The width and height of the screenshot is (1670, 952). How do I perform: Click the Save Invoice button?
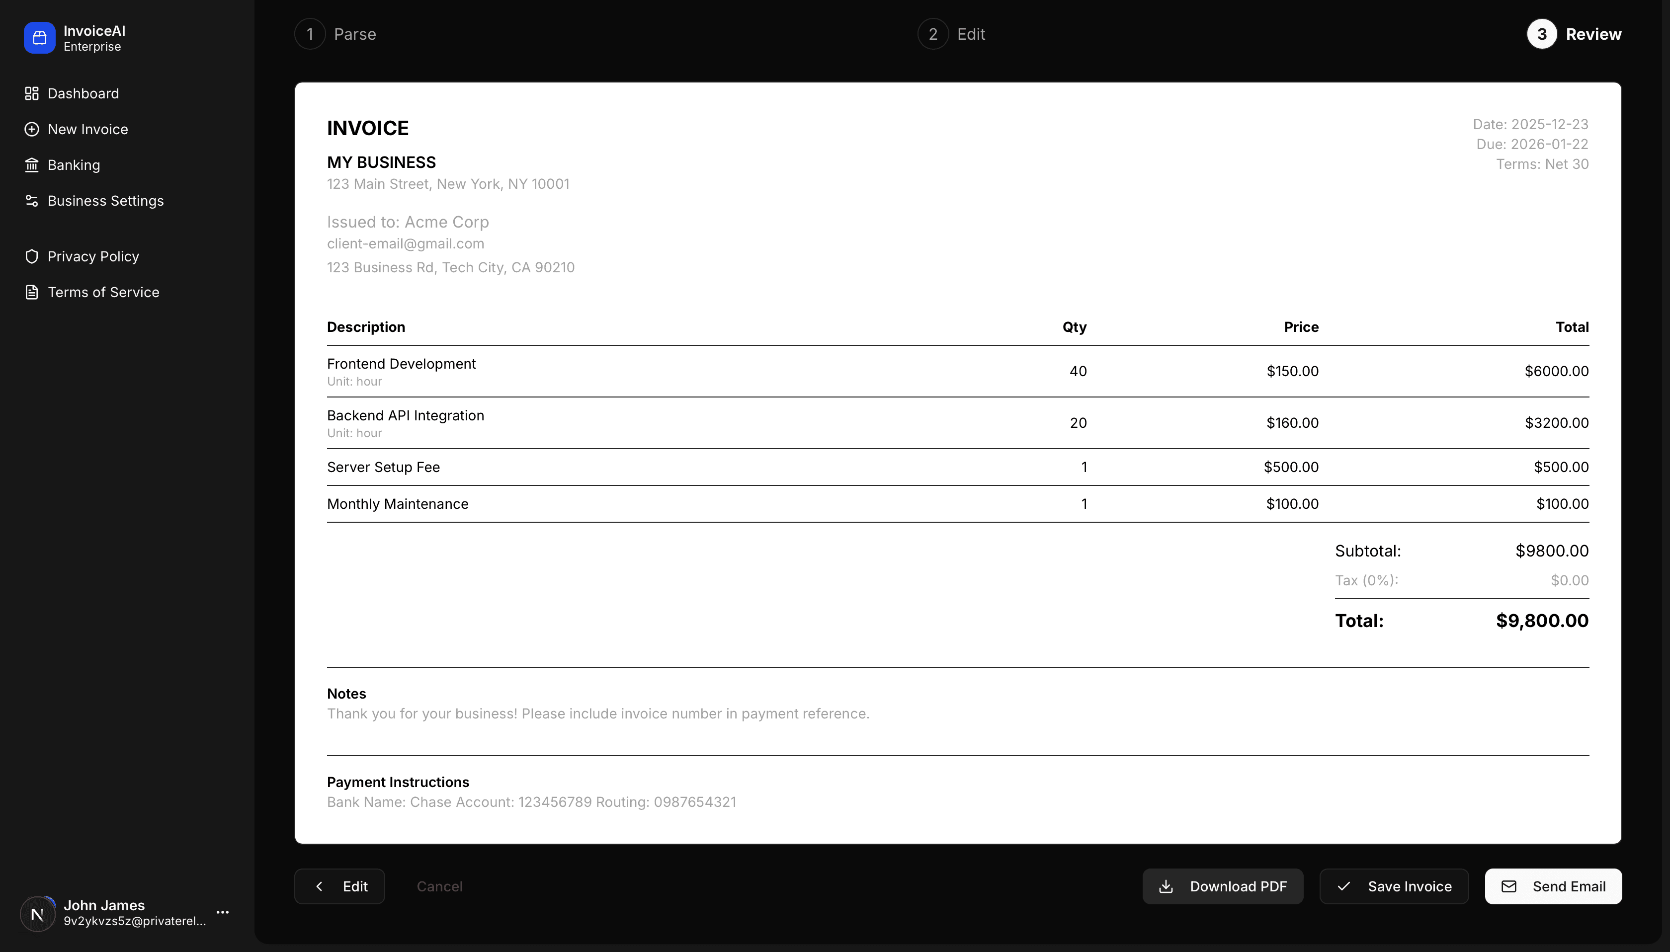(1394, 886)
